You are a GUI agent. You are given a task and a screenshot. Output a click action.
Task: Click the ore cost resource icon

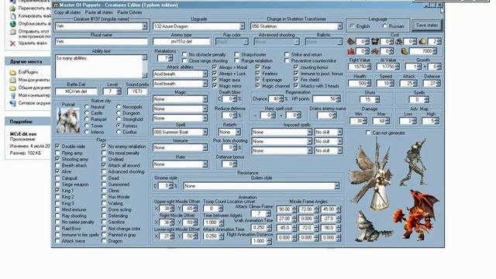398,41
